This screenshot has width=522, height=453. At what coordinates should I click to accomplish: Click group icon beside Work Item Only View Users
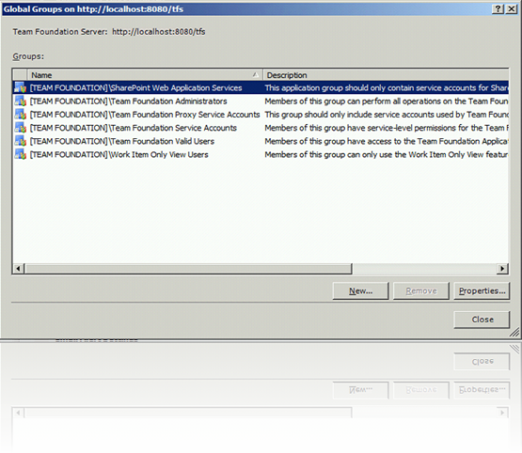[21, 154]
